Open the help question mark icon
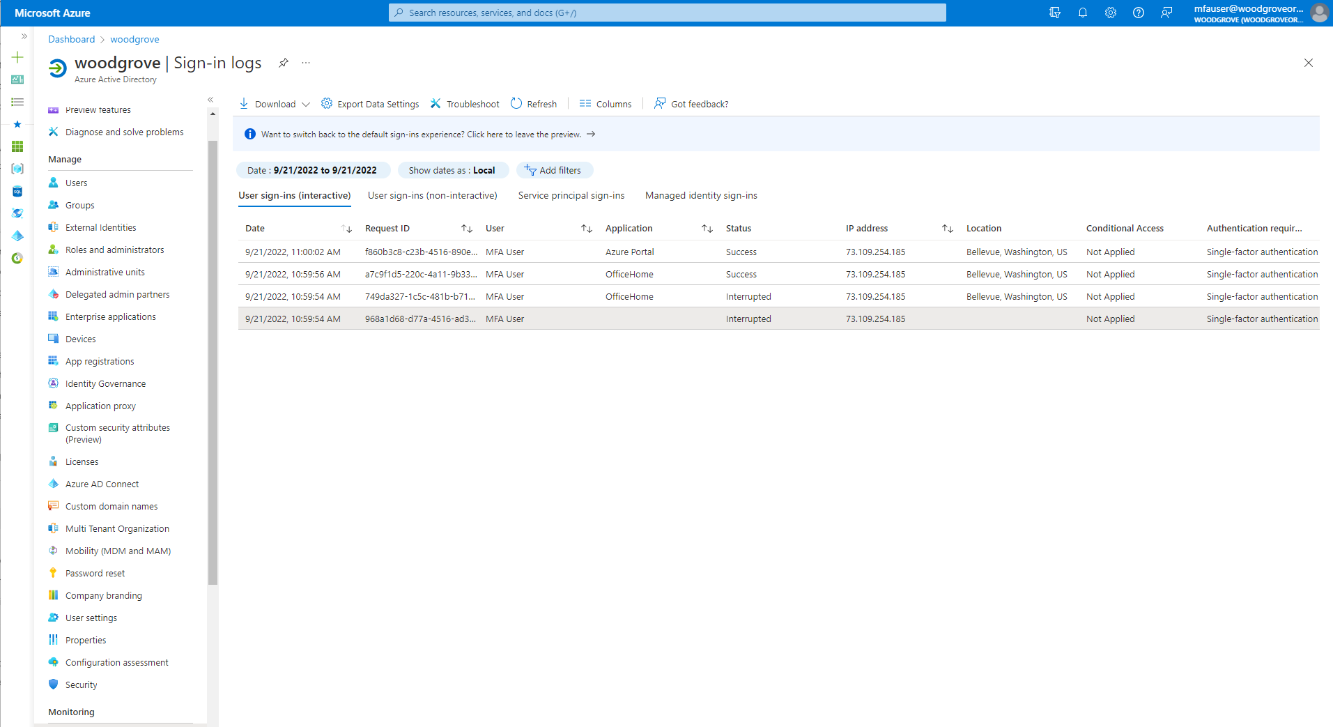Viewport: 1333px width, 727px height. 1139,13
